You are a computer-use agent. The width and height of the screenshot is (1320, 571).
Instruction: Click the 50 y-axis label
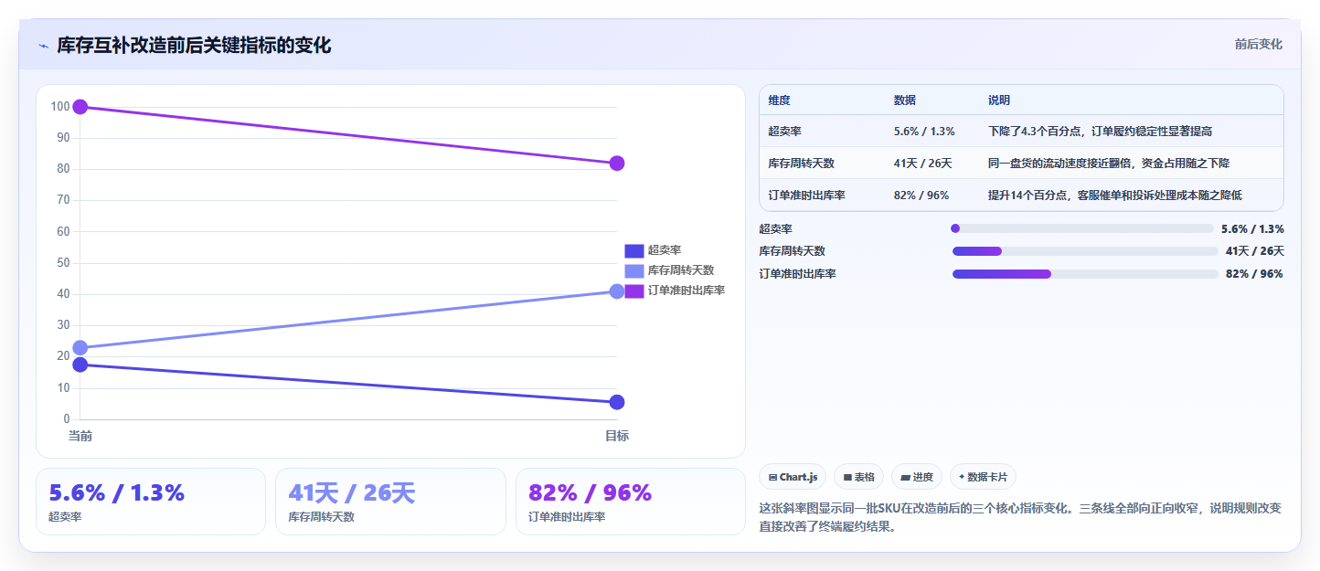[63, 263]
